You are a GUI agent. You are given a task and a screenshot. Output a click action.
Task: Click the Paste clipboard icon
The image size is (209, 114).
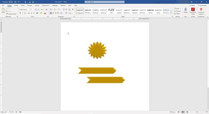point(3,10)
